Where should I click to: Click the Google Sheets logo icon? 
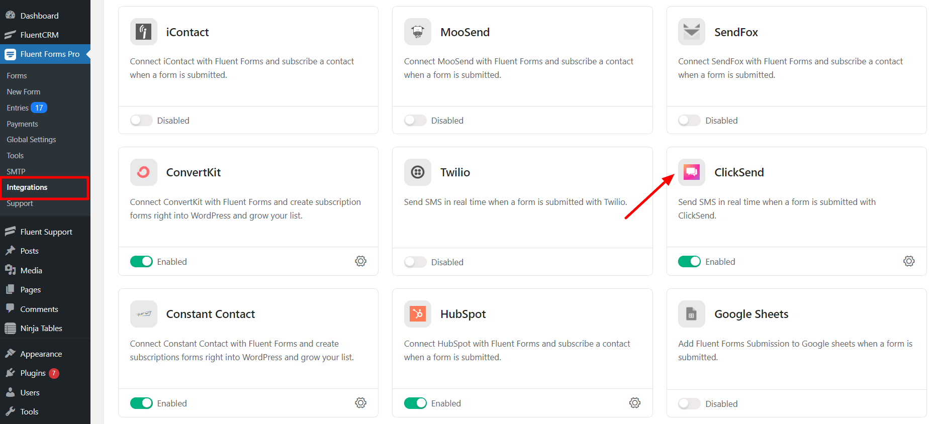click(x=691, y=314)
